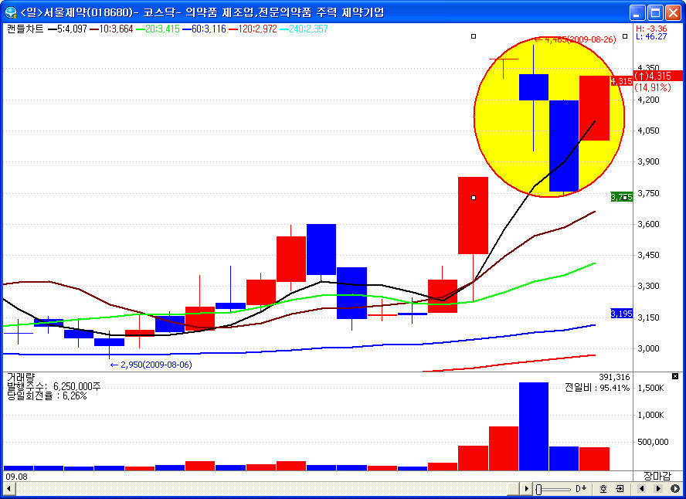Select the 60-day moving average legend 60:3,116
The image size is (686, 499).
click(x=204, y=29)
